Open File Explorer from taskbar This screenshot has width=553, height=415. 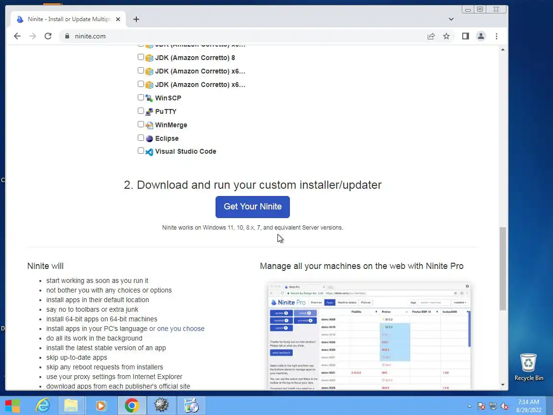tap(71, 405)
